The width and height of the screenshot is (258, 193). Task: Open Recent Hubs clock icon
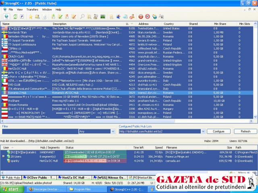[45, 16]
